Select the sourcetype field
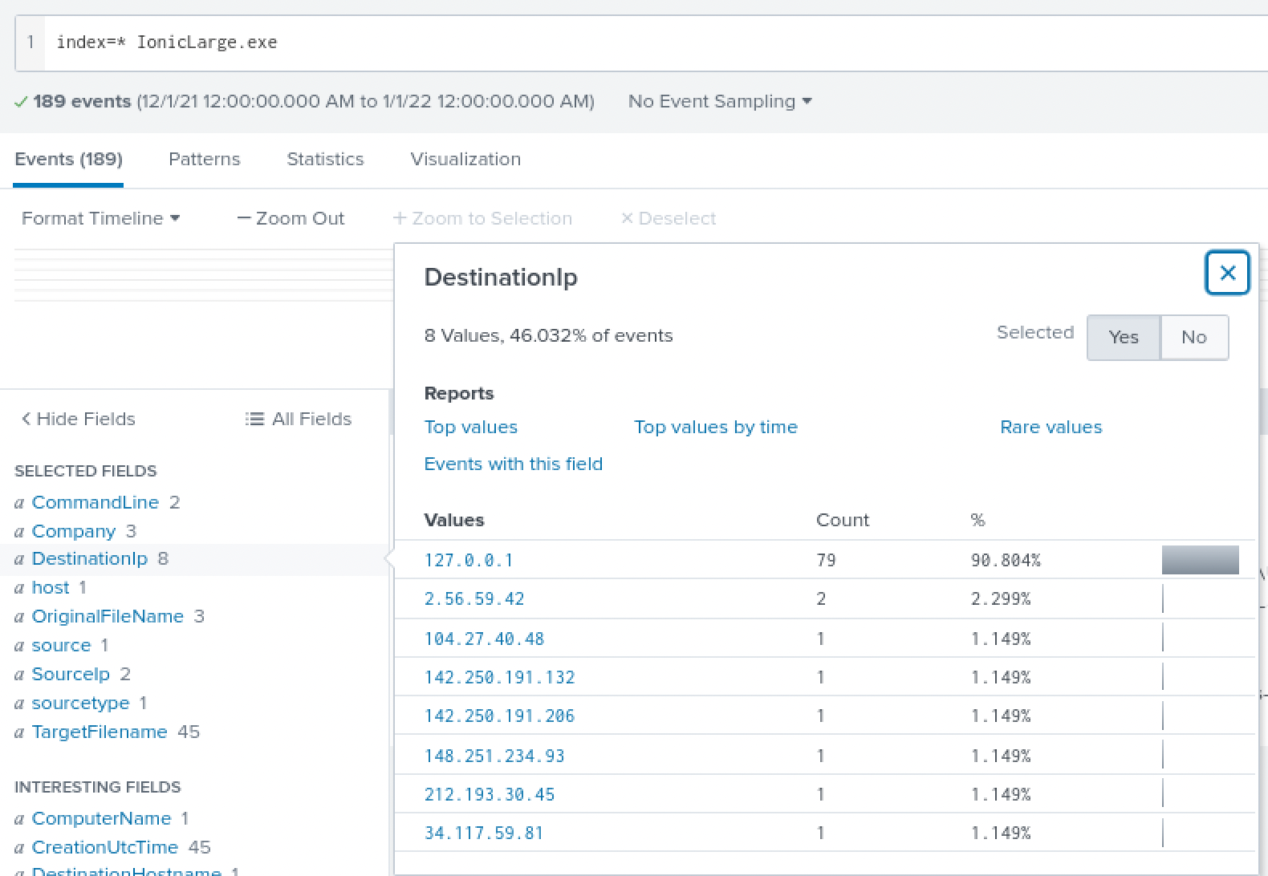The height and width of the screenshot is (876, 1268). click(80, 703)
